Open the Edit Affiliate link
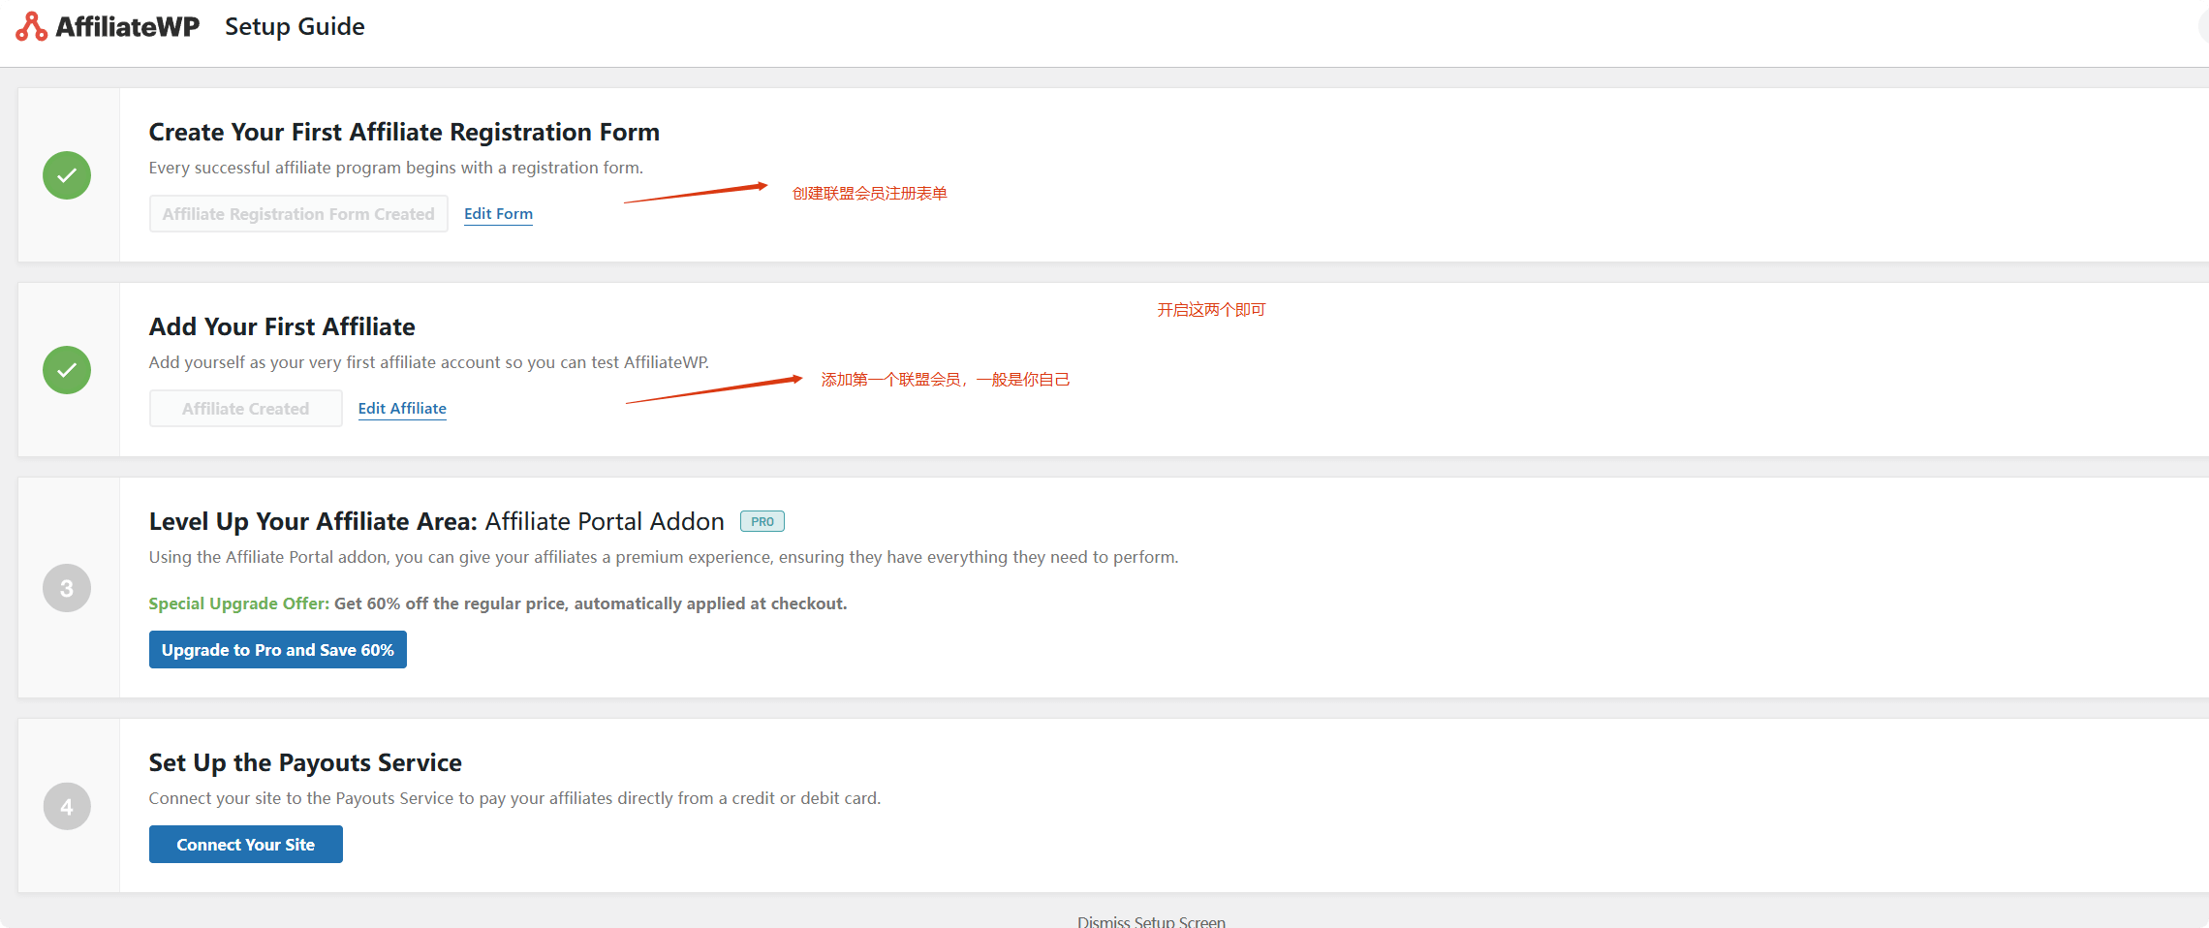The width and height of the screenshot is (2209, 928). [402, 409]
